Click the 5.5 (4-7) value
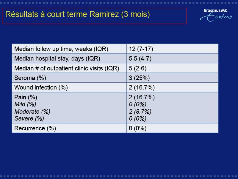238x179 pixels. coord(140,58)
